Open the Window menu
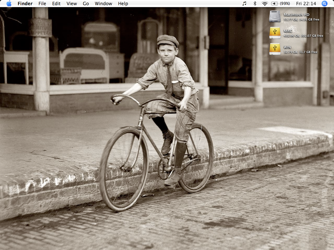 click(x=103, y=4)
